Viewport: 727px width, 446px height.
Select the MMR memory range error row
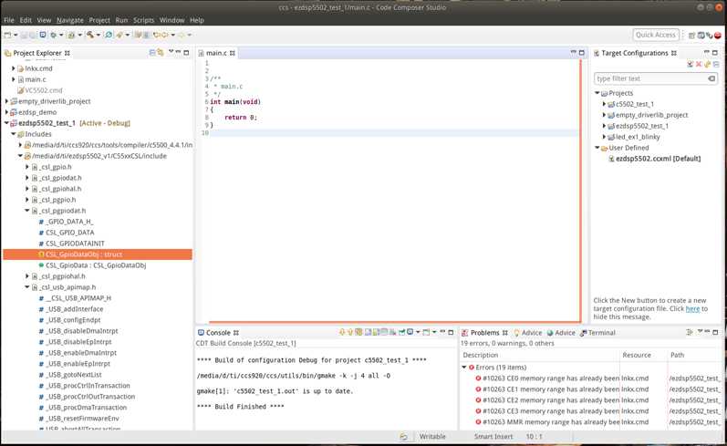[591, 422]
